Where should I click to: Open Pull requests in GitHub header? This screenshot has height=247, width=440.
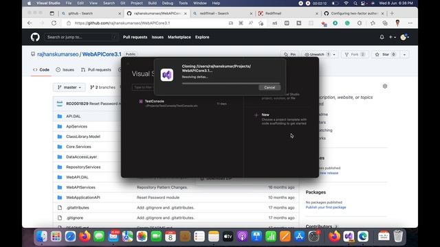coord(135,37)
